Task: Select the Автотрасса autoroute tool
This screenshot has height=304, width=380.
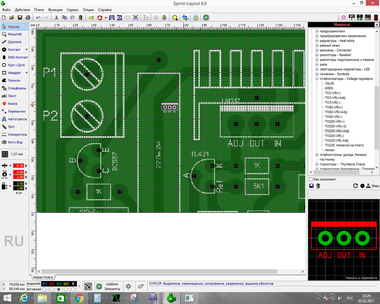Action: pyautogui.click(x=14, y=119)
